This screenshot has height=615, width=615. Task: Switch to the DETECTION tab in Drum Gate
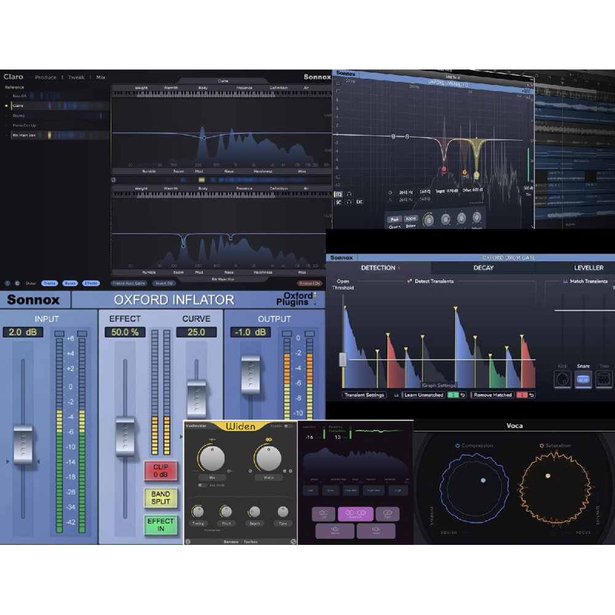(x=378, y=268)
